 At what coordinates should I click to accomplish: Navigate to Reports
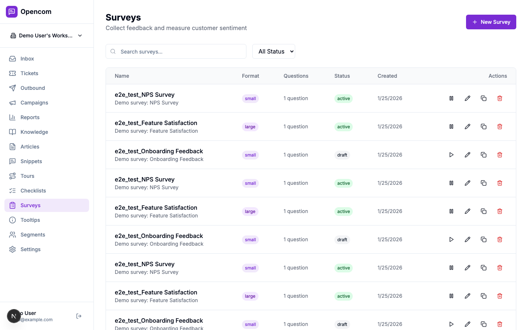tap(30, 117)
